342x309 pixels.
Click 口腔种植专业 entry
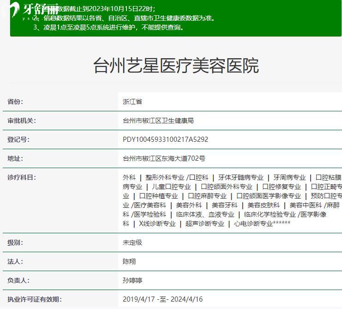pyautogui.click(x=158, y=196)
